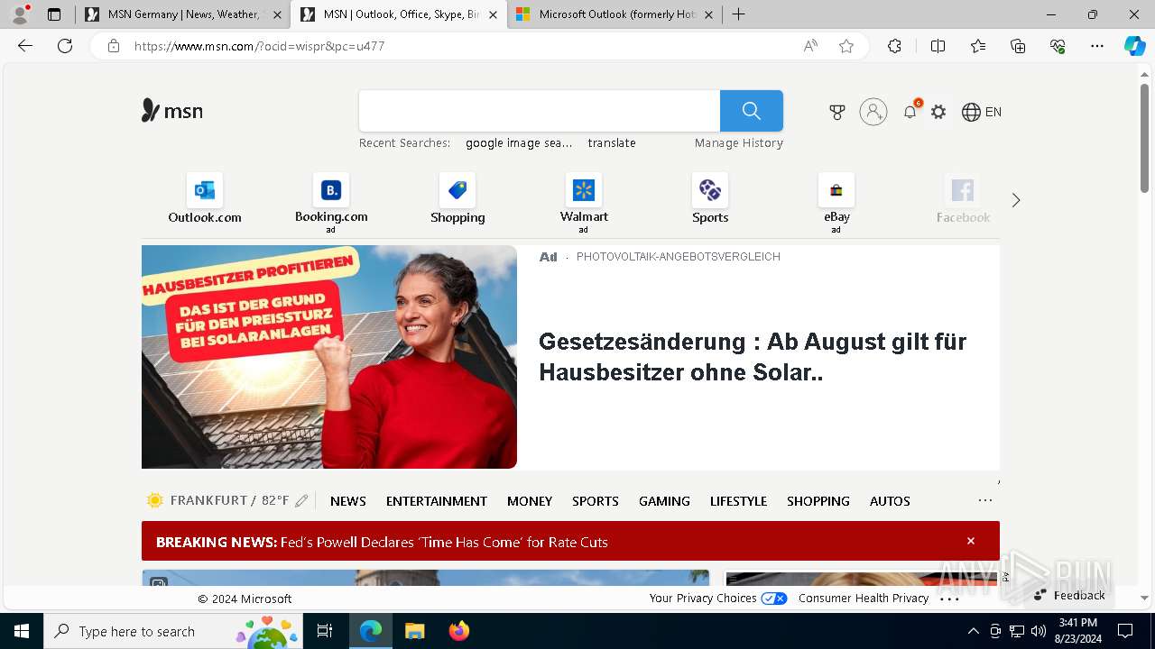Viewport: 1155px width, 649px height.
Task: Go to the AUTOS section
Action: (890, 501)
